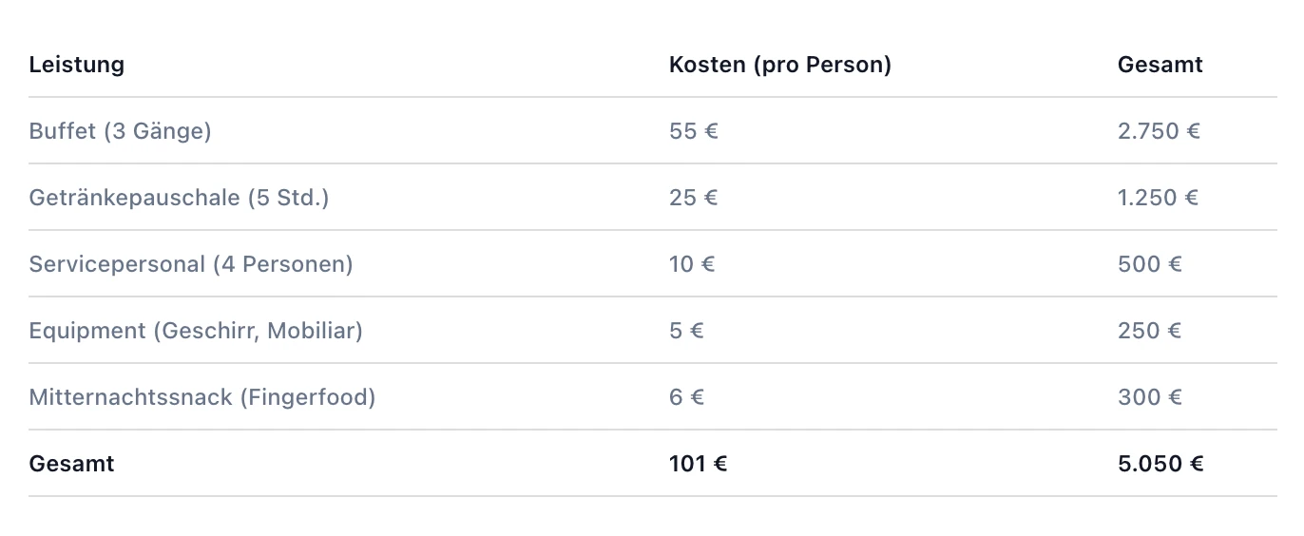Click the 2.750 € buffet total cell
This screenshot has width=1304, height=536.
pyautogui.click(x=1159, y=131)
